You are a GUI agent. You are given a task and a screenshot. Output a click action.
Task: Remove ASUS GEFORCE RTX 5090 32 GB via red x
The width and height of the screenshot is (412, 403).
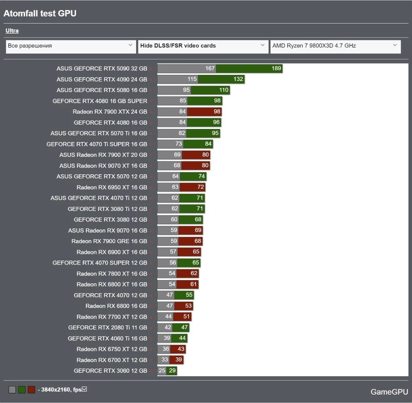(151, 69)
